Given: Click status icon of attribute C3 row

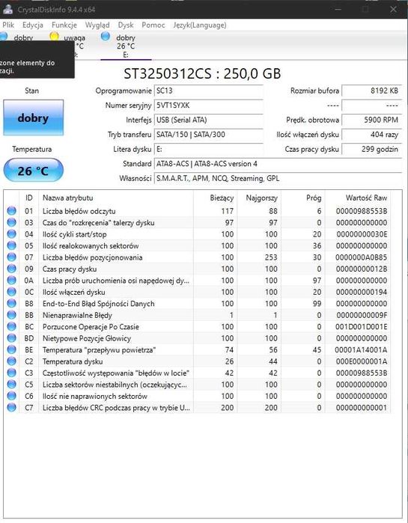Looking at the screenshot, I should 12,373.
